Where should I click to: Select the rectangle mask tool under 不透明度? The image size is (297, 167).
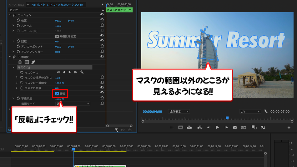[x=27, y=62]
